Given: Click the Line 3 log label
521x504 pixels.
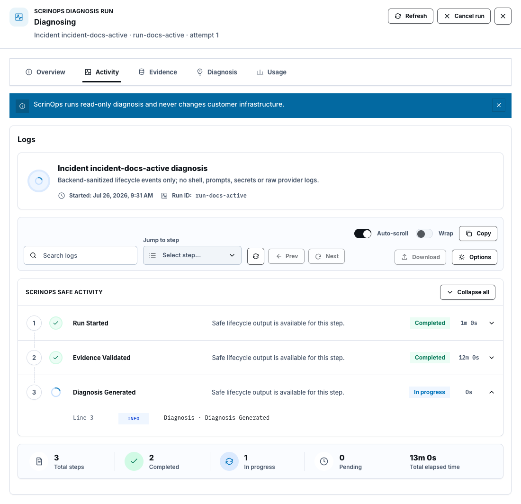Looking at the screenshot, I should [x=83, y=418].
